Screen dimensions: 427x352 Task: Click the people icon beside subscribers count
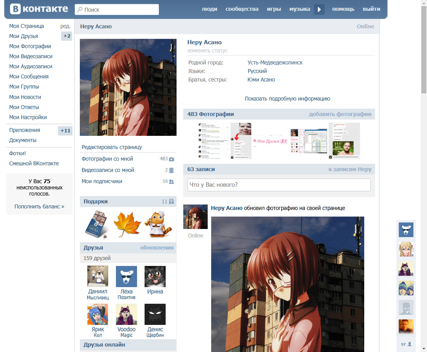click(x=171, y=182)
